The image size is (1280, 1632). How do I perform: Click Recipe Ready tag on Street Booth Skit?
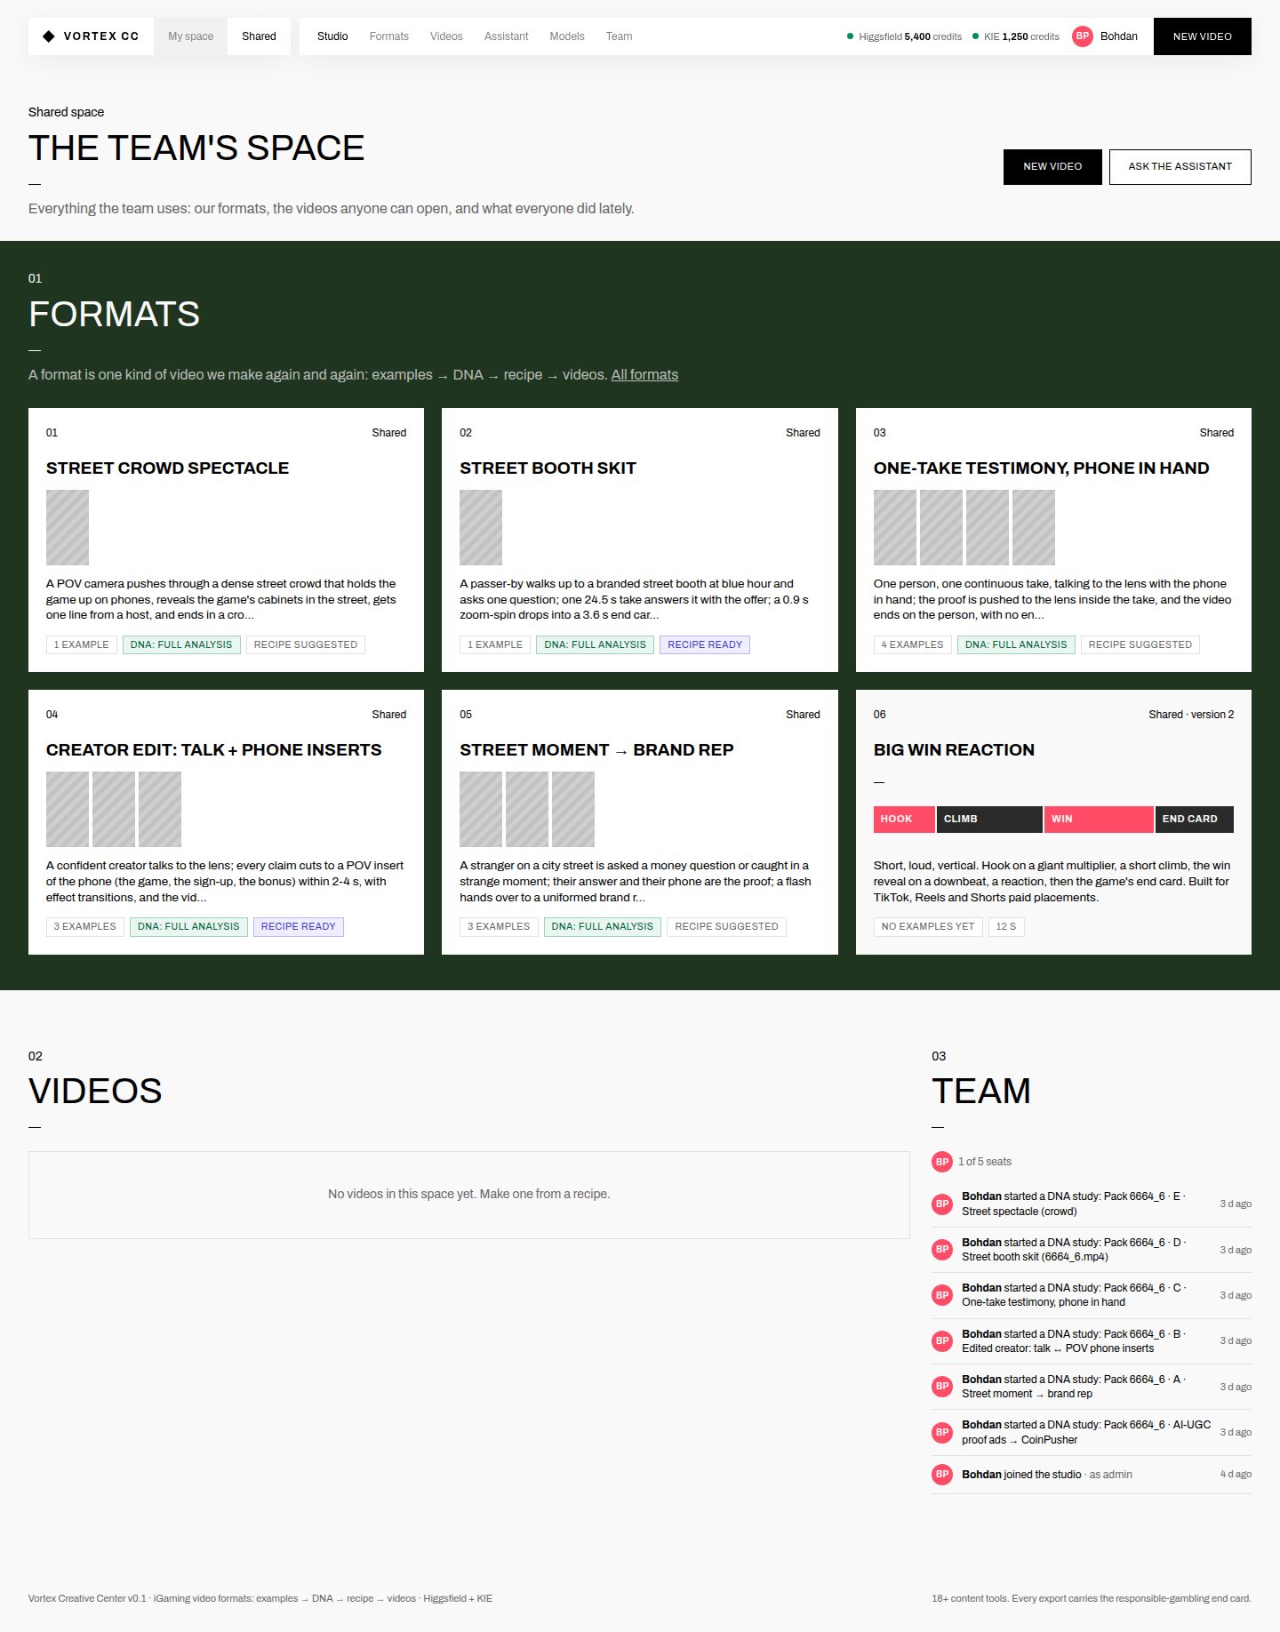pyautogui.click(x=705, y=645)
